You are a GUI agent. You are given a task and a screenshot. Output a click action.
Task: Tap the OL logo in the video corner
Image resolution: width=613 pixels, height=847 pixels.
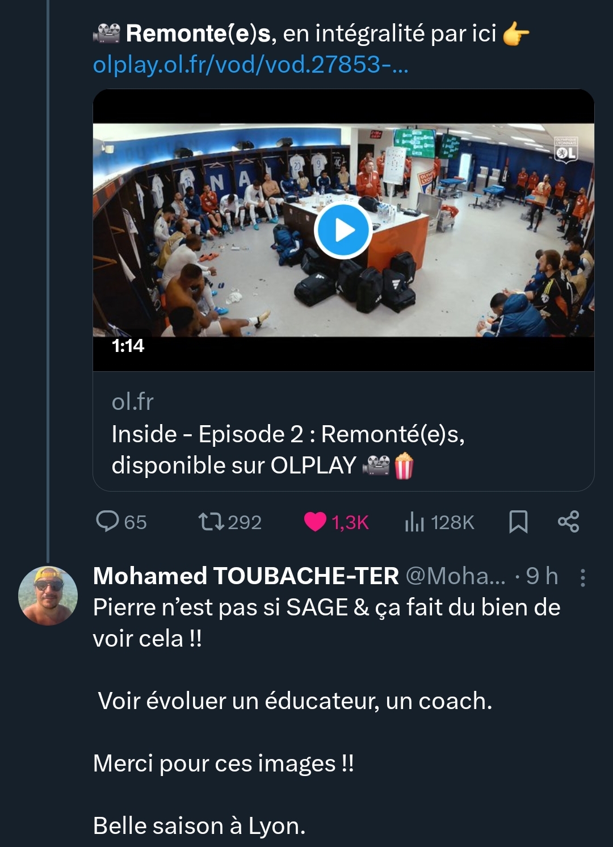point(566,149)
